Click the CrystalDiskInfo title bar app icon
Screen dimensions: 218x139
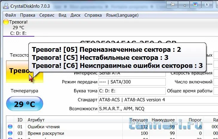click(6, 6)
